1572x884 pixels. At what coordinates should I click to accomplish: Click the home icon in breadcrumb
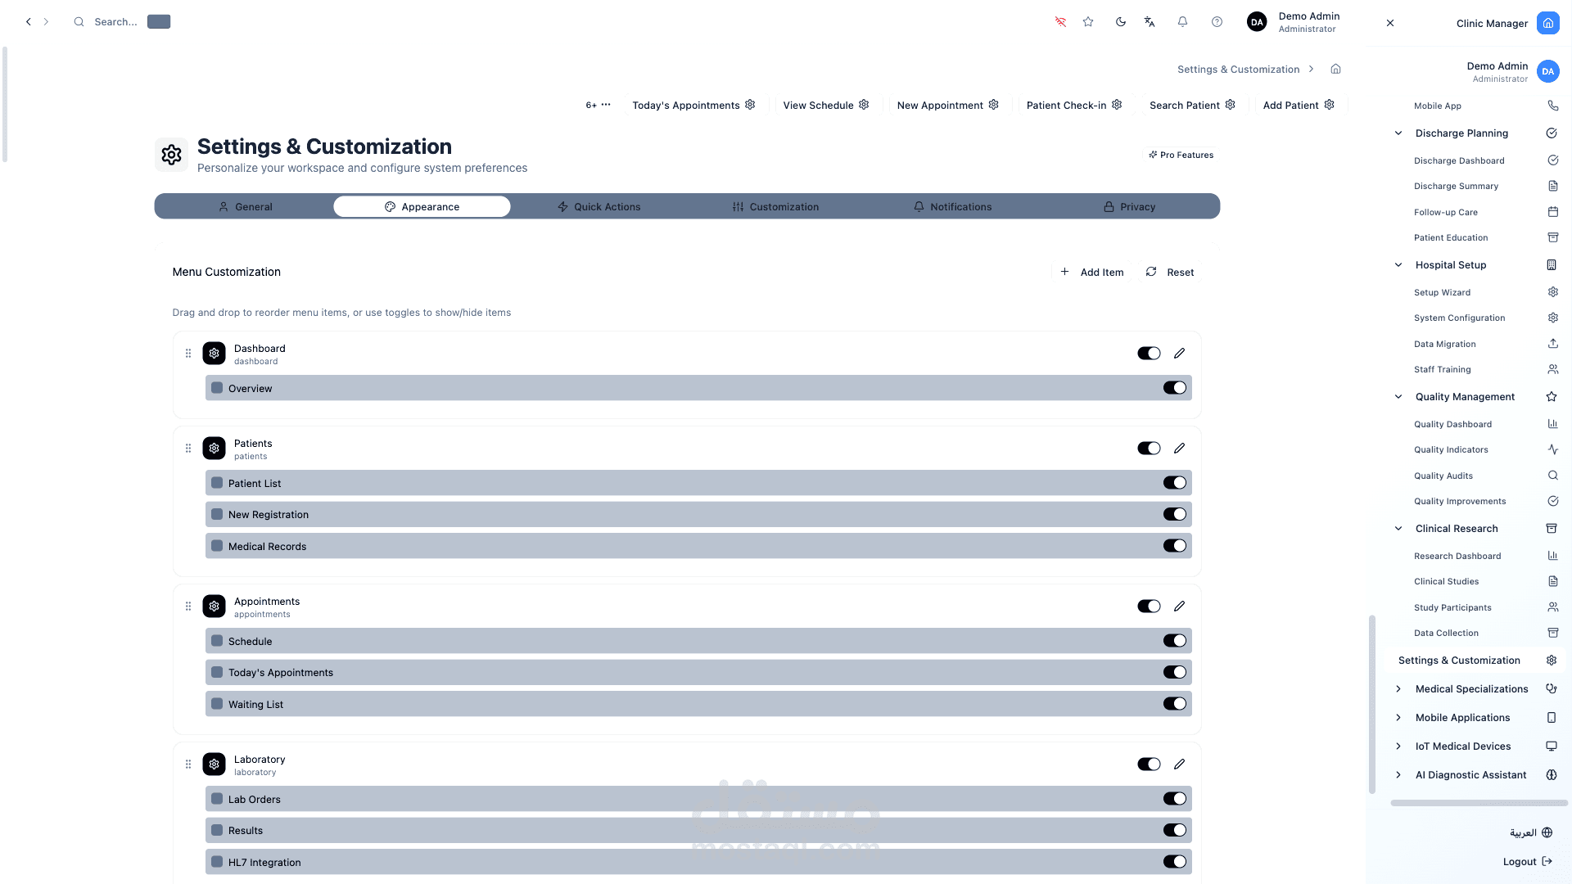[x=1335, y=69]
